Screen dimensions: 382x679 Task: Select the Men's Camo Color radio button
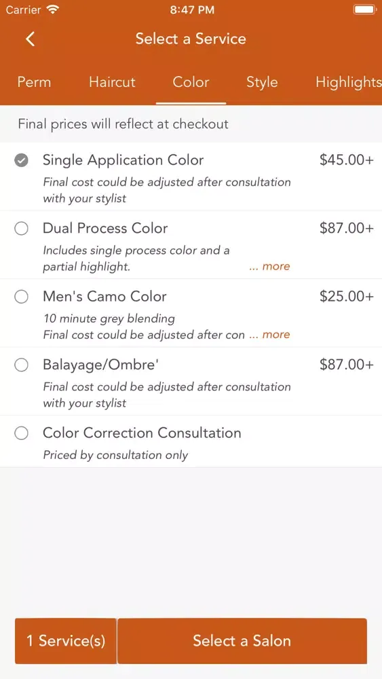click(21, 297)
